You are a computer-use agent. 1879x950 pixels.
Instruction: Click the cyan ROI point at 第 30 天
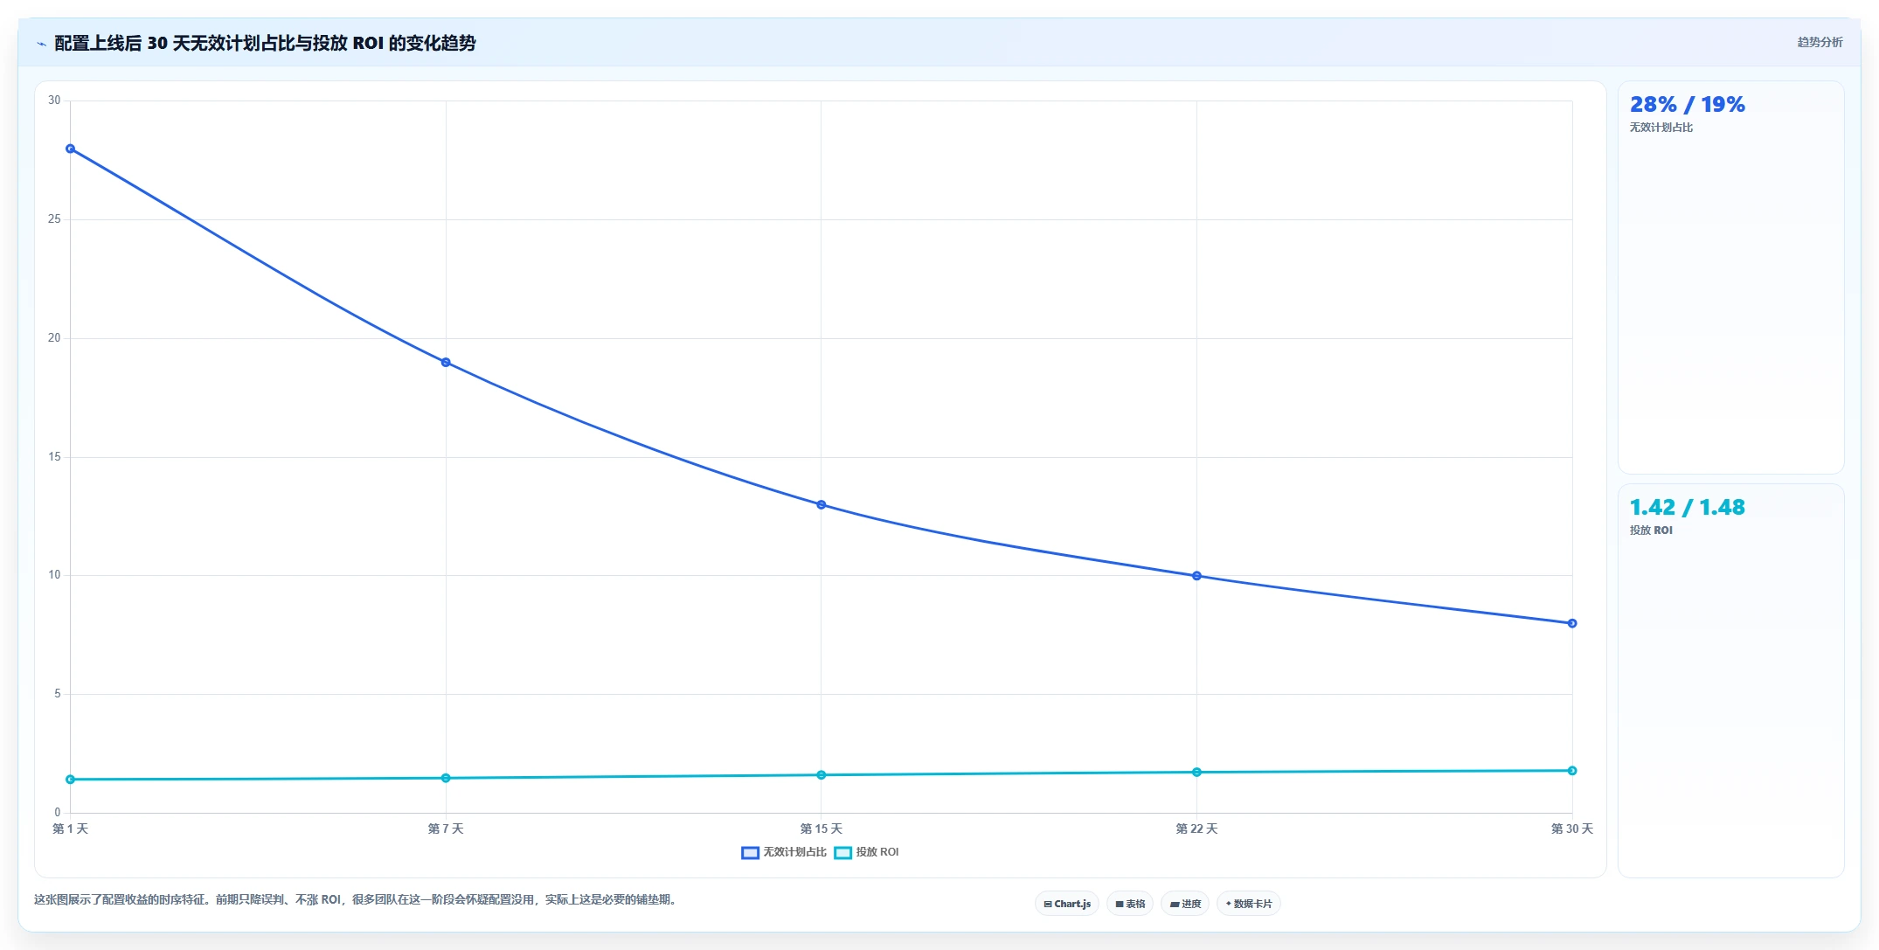click(1572, 771)
